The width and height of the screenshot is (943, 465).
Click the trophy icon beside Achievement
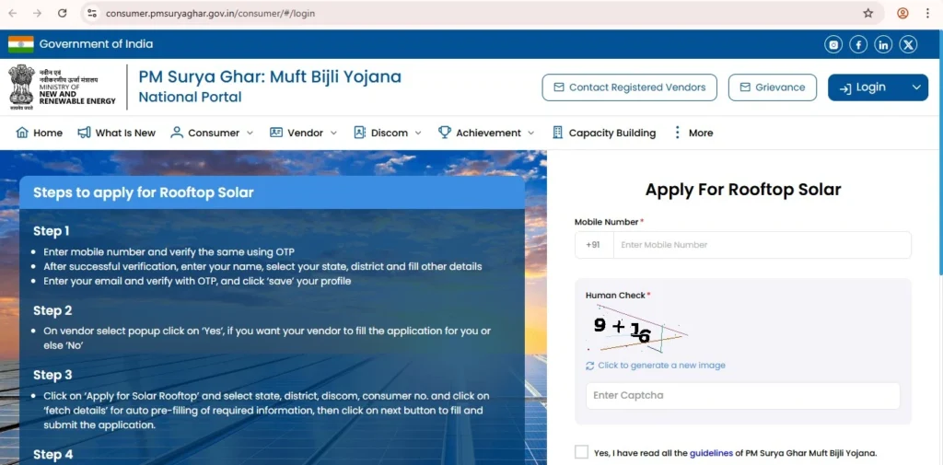(445, 133)
